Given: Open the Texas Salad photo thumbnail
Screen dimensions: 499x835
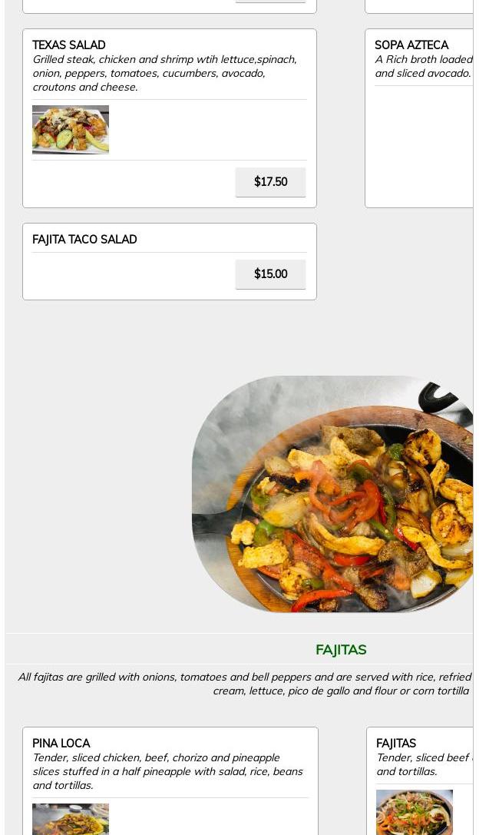Looking at the screenshot, I should point(70,130).
